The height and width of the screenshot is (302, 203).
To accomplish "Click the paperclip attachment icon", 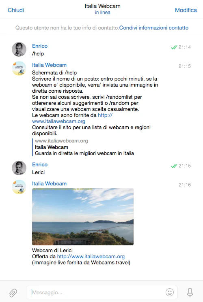I will (13, 293).
